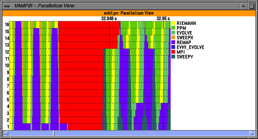Select the EVOLVE legend label
This screenshot has width=258, height=139.
[x=184, y=33]
